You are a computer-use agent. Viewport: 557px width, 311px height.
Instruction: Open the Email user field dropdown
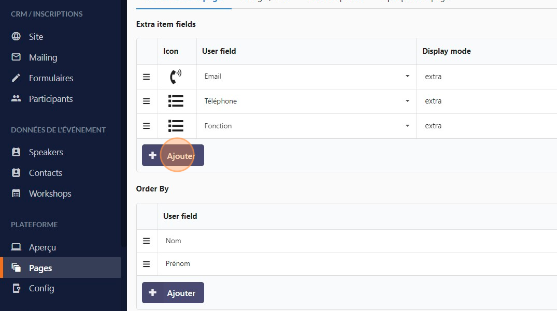click(x=306, y=77)
